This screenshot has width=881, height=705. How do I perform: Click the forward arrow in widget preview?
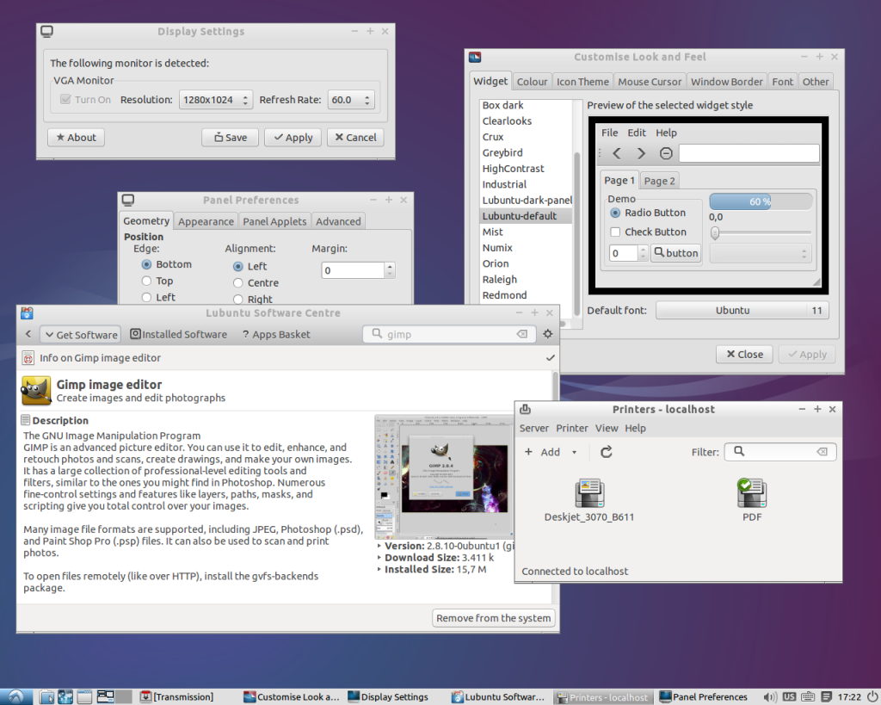coord(641,153)
